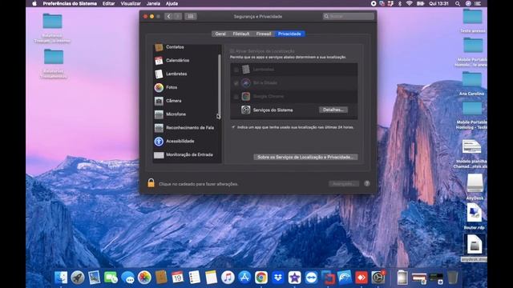Open FaceTime in the Dock
This screenshot has width=513, height=288.
[x=111, y=278]
